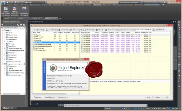Click the Close button in ProjectExplorer

[x=148, y=97]
